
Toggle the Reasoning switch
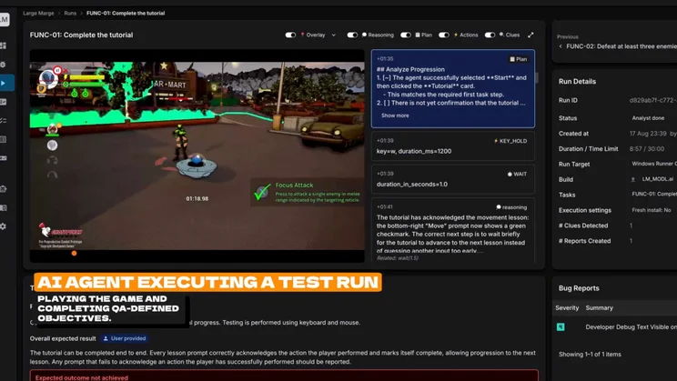pyautogui.click(x=352, y=35)
